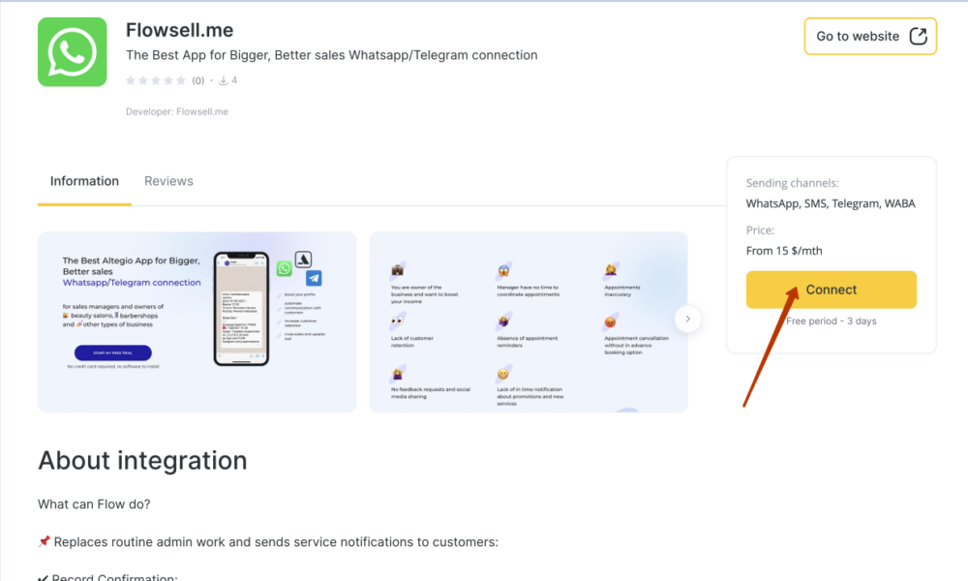Open the Go to website button
The height and width of the screenshot is (581, 968).
(870, 37)
